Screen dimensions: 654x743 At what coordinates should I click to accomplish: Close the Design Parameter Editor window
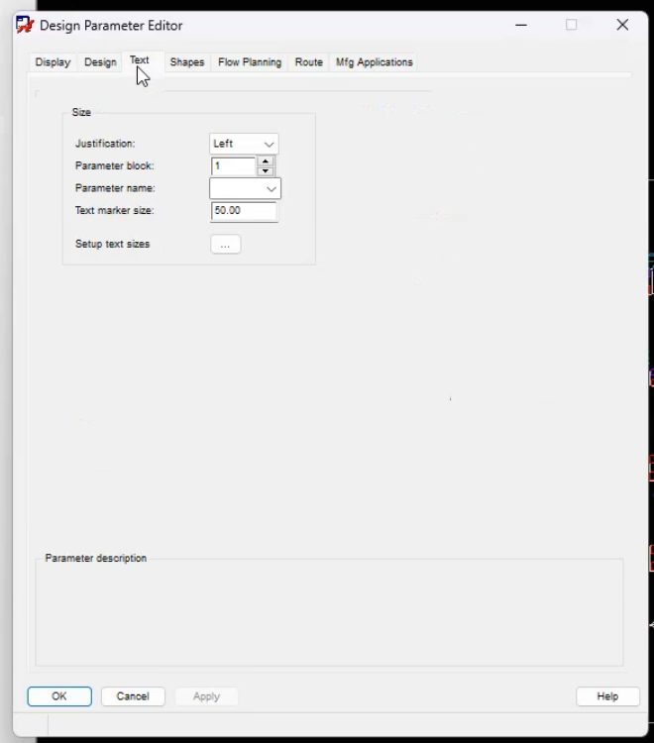pyautogui.click(x=622, y=25)
